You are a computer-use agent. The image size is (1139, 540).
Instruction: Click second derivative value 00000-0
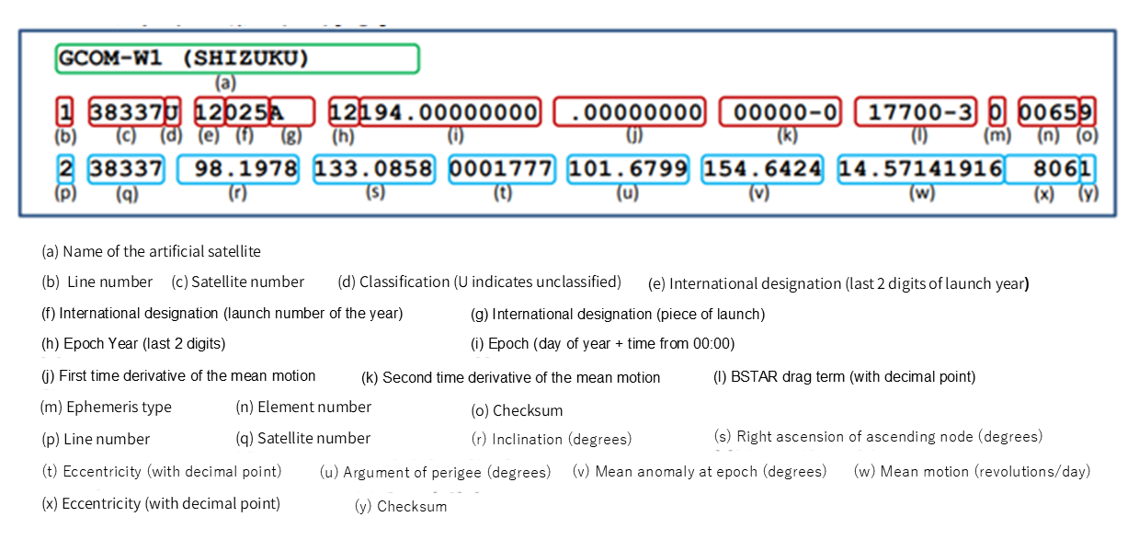(x=780, y=112)
